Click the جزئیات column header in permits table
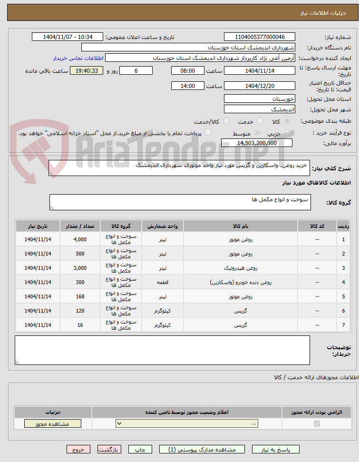The image size is (359, 462). click(x=53, y=412)
